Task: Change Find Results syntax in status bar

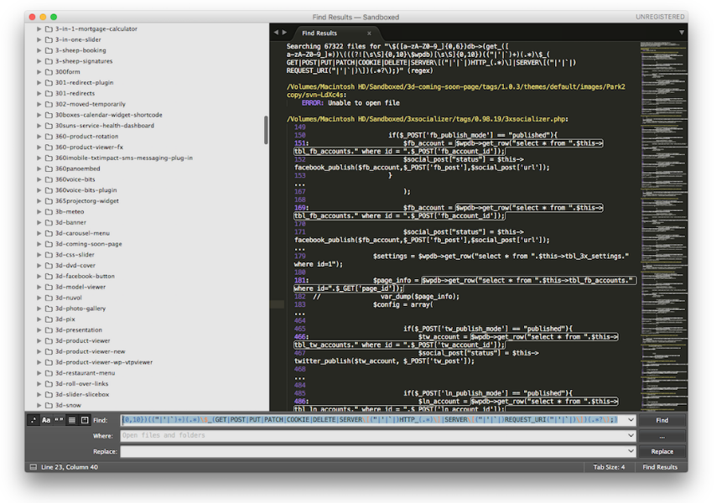Action: point(660,467)
